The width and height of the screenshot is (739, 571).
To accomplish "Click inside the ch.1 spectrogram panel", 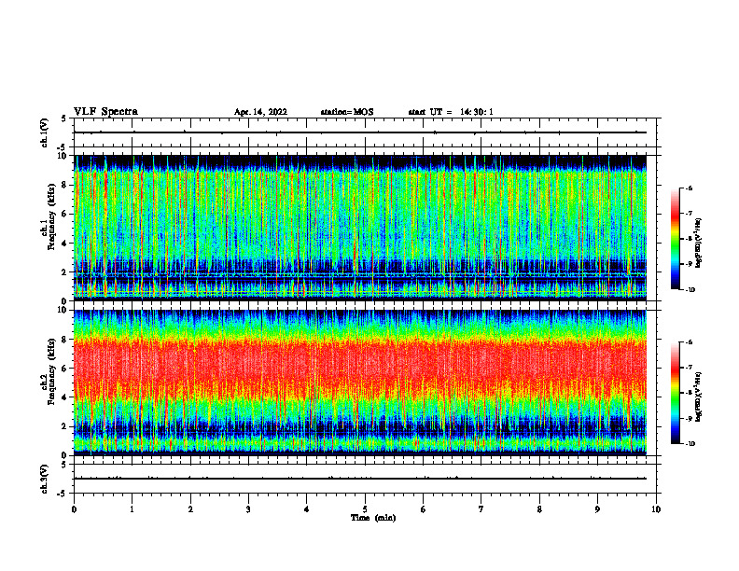I will point(360,228).
